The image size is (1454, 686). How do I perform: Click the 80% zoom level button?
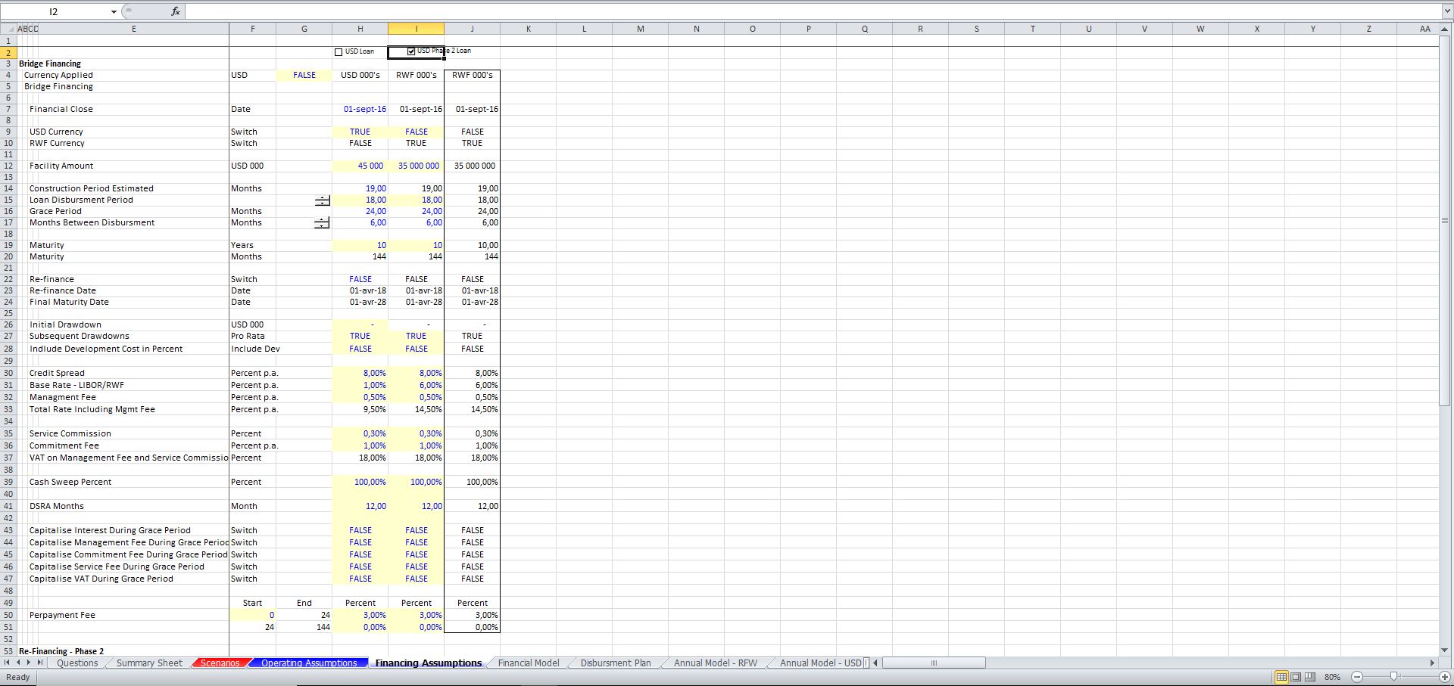1332,677
